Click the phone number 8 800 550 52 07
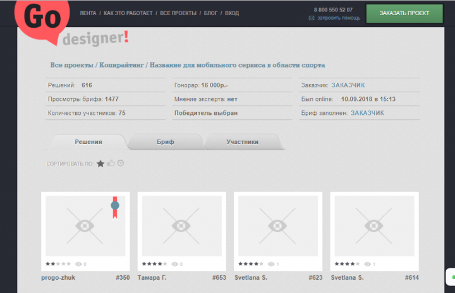 pyautogui.click(x=333, y=10)
